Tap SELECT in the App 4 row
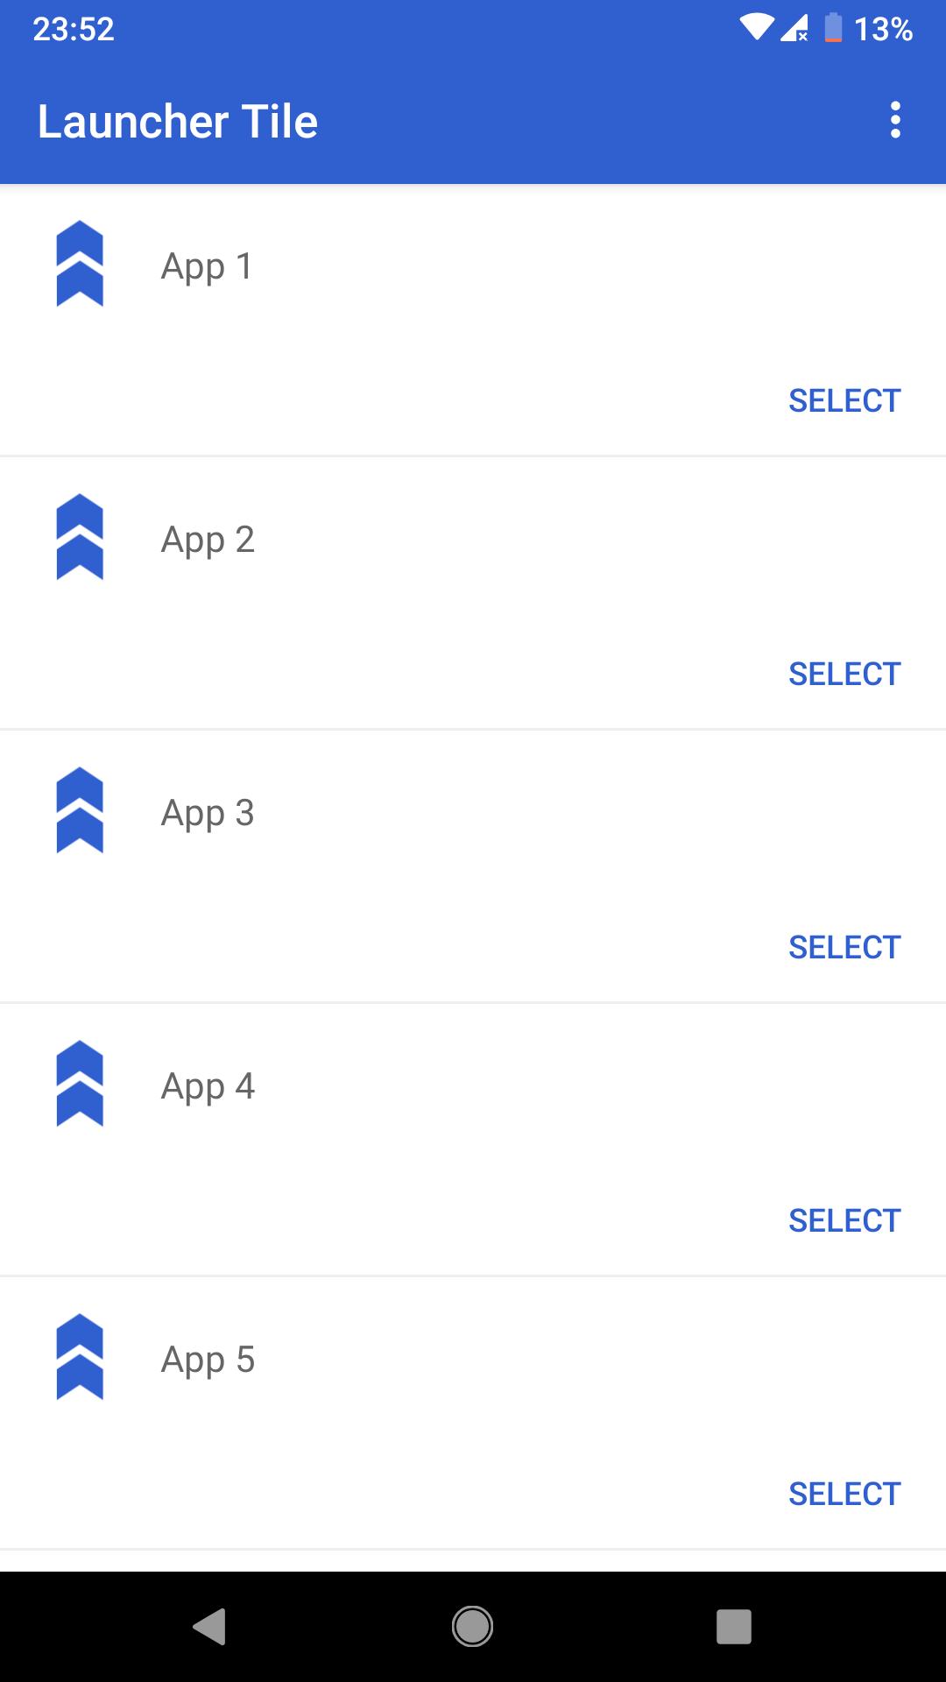Screen dimensions: 946x1682 coord(844,1220)
